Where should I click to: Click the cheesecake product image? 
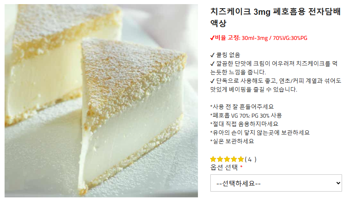(x=101, y=101)
